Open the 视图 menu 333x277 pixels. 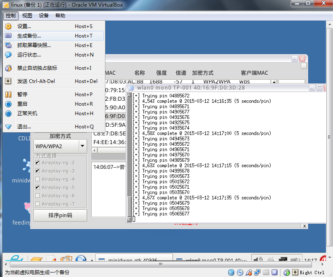coord(27,16)
